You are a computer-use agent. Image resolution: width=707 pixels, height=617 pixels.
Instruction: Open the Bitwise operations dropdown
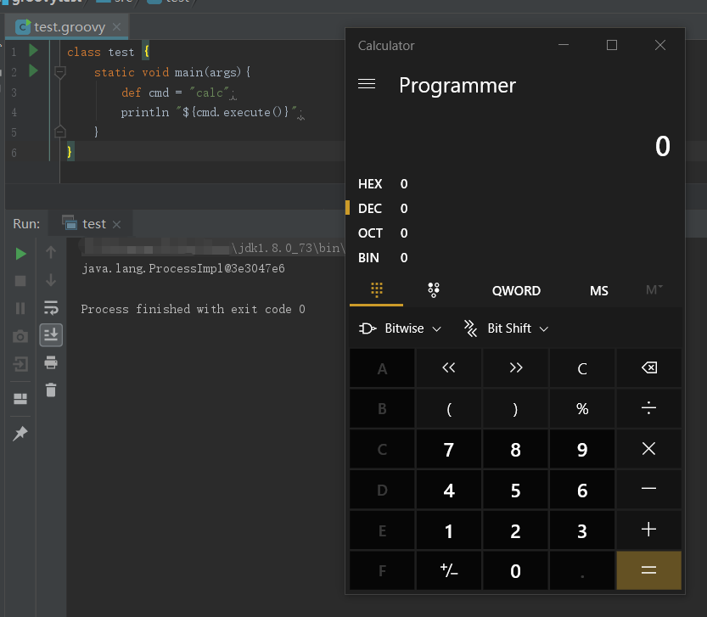tap(401, 328)
